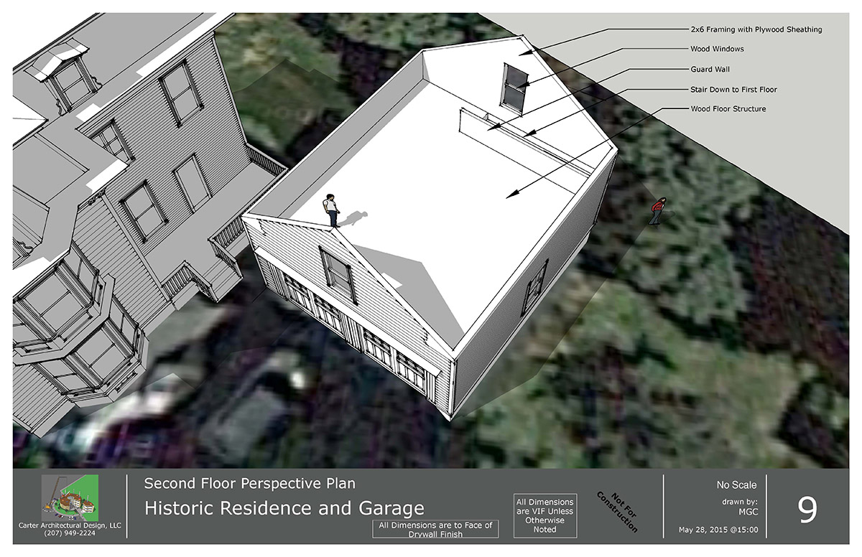Click the phone number (207) 949-2224
Viewport: 862px width, 557px height.
[x=69, y=535]
